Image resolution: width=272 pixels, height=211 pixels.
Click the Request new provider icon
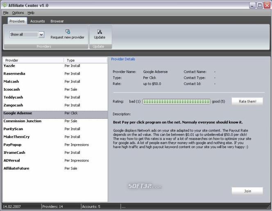click(68, 31)
